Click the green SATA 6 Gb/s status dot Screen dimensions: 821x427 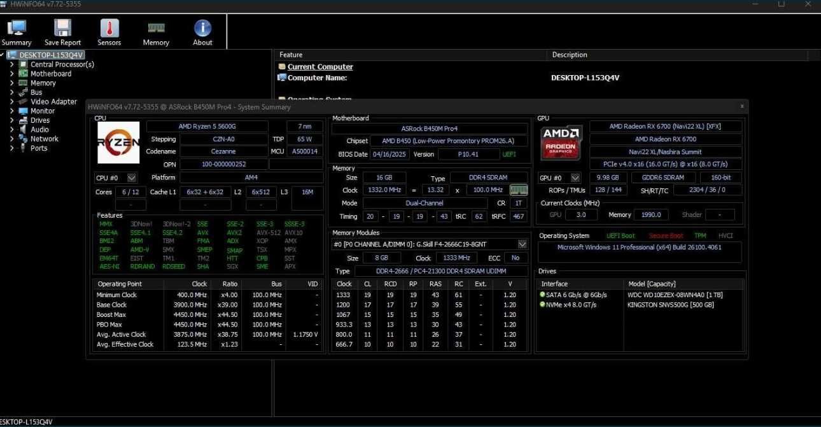pos(542,295)
